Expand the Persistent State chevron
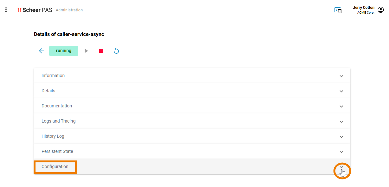 coord(341,152)
